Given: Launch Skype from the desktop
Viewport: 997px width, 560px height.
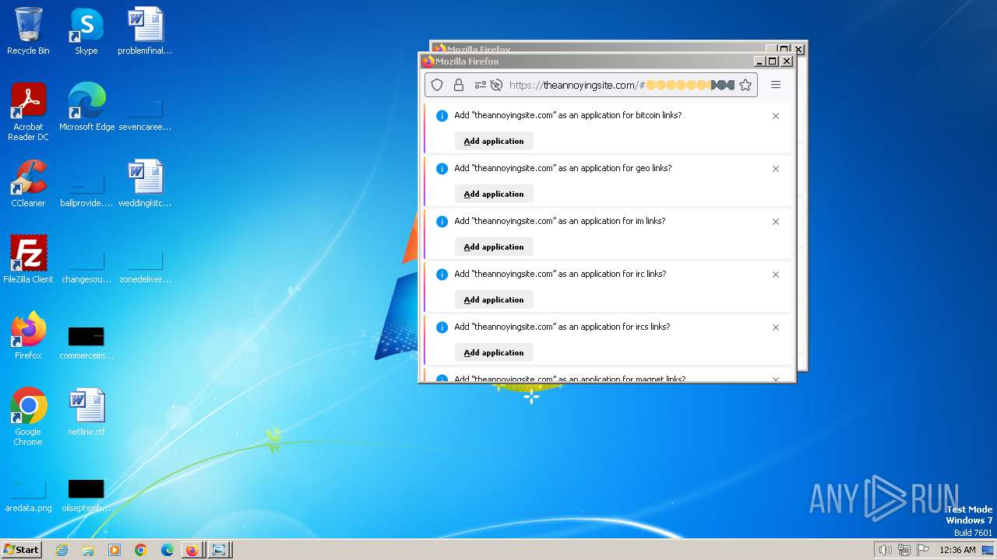Looking at the screenshot, I should [x=86, y=32].
